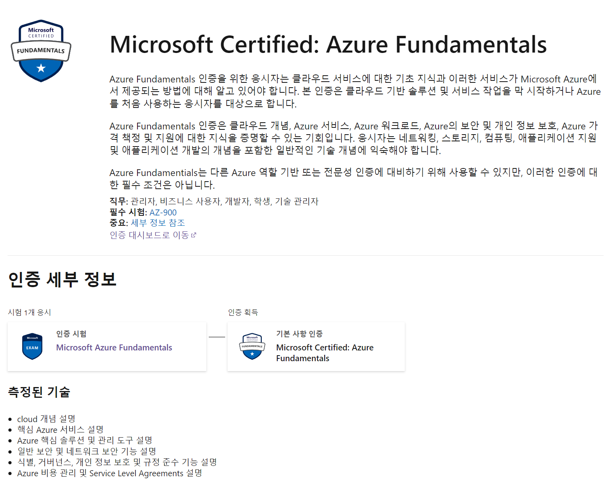612x487 pixels.
Task: Select '일반 보안 및 네트워크 보안 기능 설명' item
Action: (x=86, y=452)
